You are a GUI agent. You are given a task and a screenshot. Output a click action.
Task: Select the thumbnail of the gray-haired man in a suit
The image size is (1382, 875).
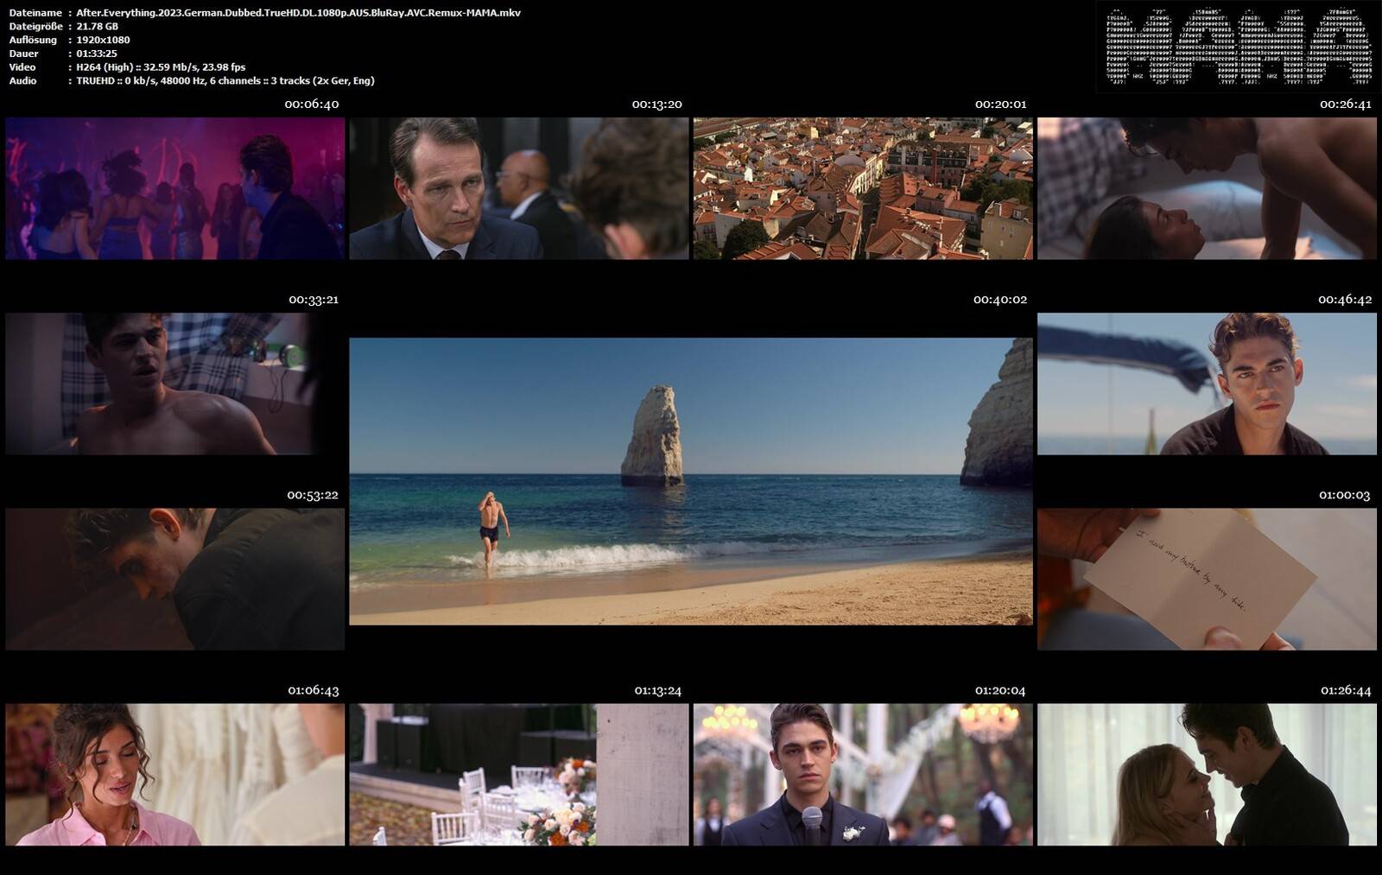click(x=519, y=188)
